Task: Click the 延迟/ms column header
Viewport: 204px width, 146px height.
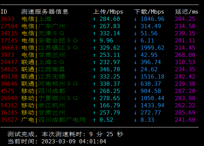Action: (187, 12)
